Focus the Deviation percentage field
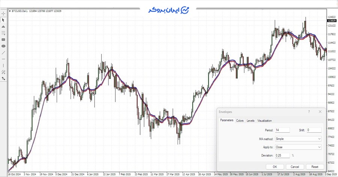The image size is (338, 177). [x=282, y=155]
